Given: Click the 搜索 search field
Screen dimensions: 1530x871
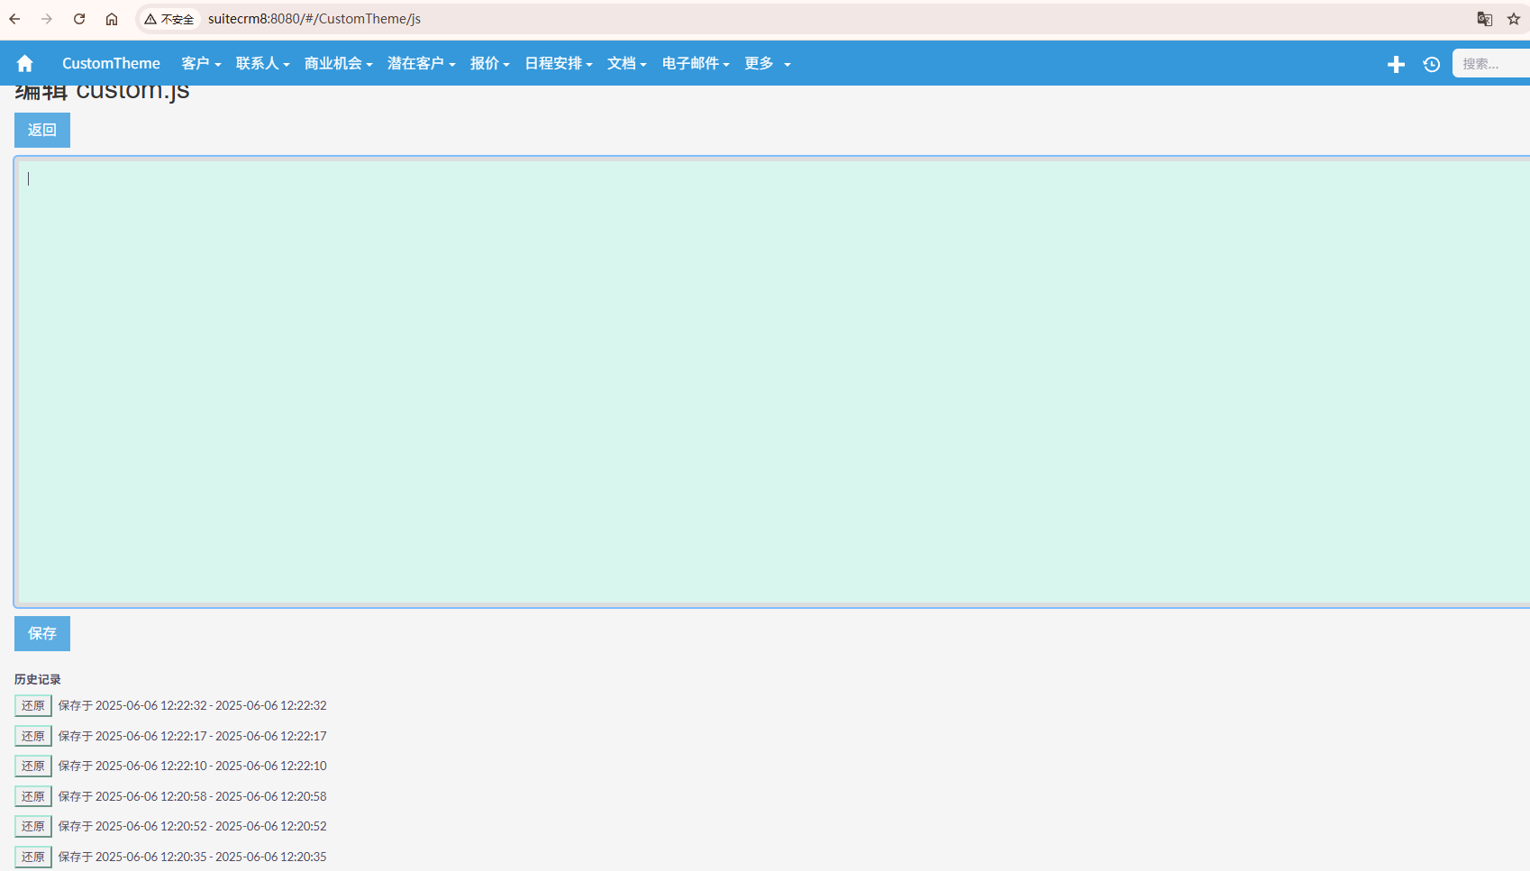Looking at the screenshot, I should (1491, 63).
